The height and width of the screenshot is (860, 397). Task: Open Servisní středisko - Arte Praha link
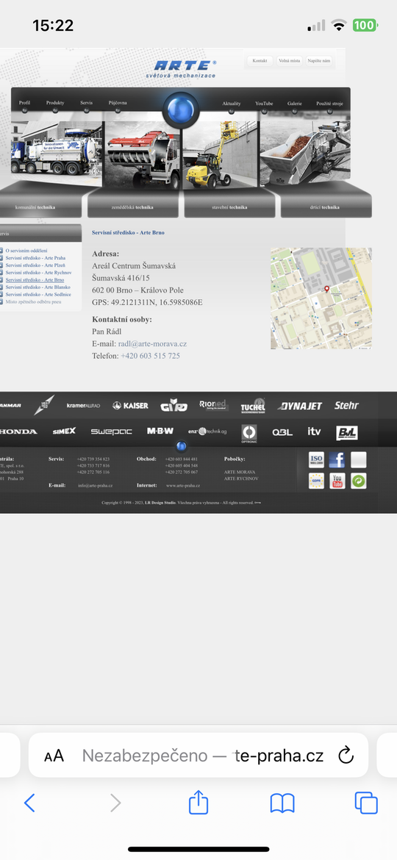[x=35, y=258]
